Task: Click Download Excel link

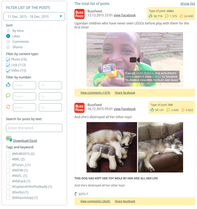Action: pyautogui.click(x=25, y=141)
